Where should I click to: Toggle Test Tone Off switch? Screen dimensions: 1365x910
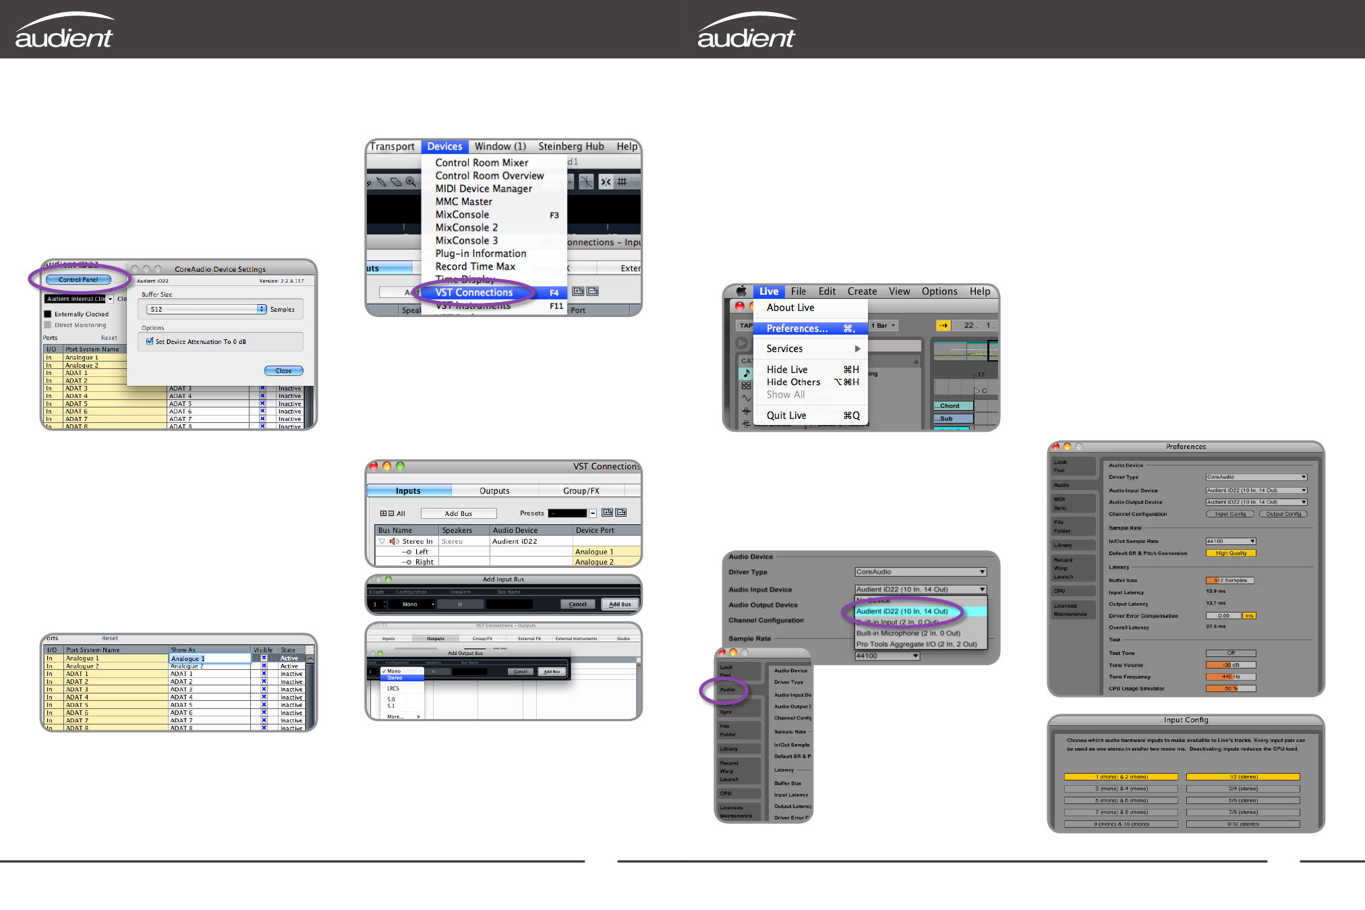[1231, 653]
